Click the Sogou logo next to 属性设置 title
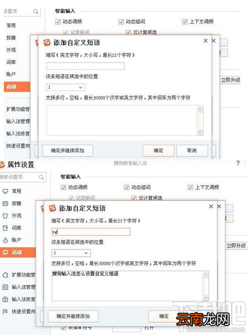Viewport: 250px width, 335px height. pyautogui.click(x=2, y=165)
